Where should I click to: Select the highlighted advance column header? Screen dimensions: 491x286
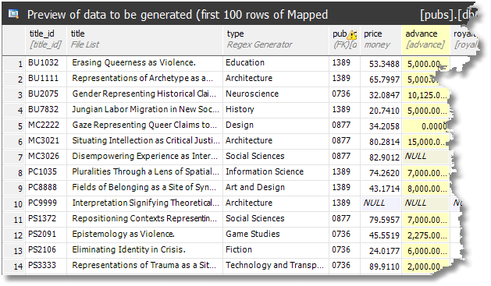[425, 41]
